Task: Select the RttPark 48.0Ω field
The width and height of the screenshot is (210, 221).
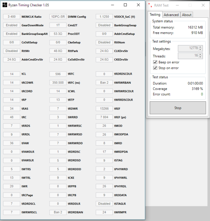Action: [x=58, y=51]
